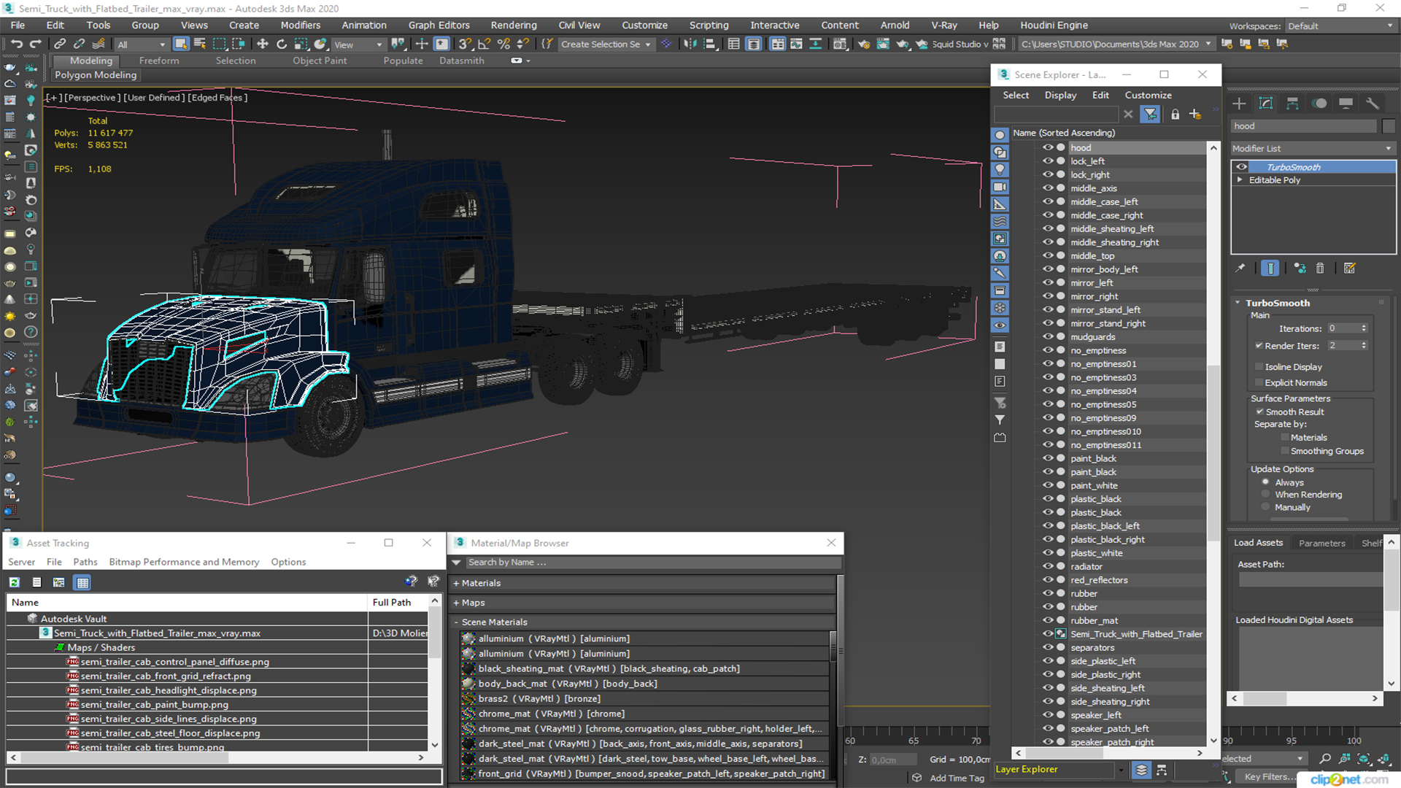The width and height of the screenshot is (1401, 788).
Task: Toggle Display Lights filter in Scene Explorer
Action: (x=1000, y=169)
